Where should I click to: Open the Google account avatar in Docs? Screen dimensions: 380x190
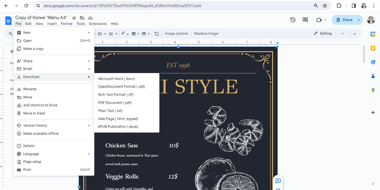371,20
